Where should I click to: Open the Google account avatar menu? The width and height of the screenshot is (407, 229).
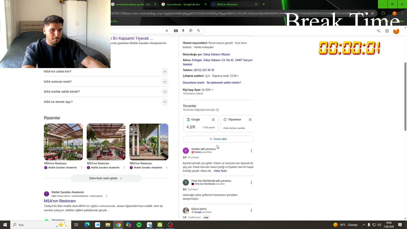[396, 31]
